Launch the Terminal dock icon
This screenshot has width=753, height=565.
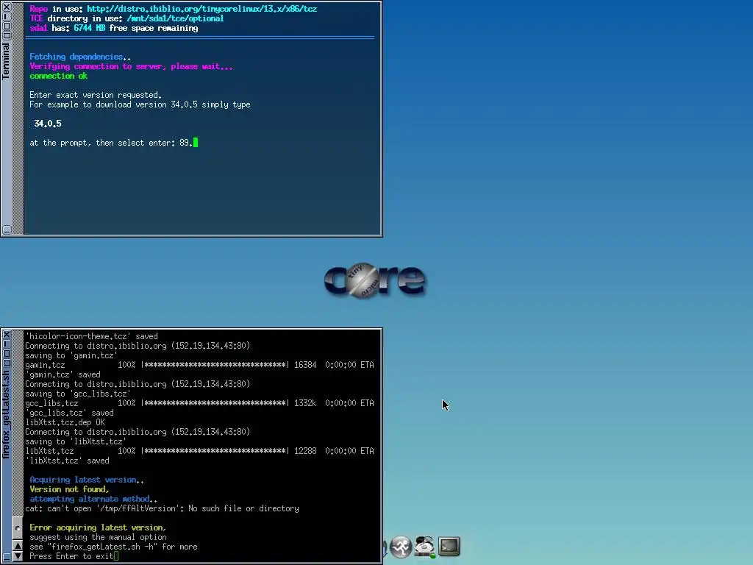point(449,547)
